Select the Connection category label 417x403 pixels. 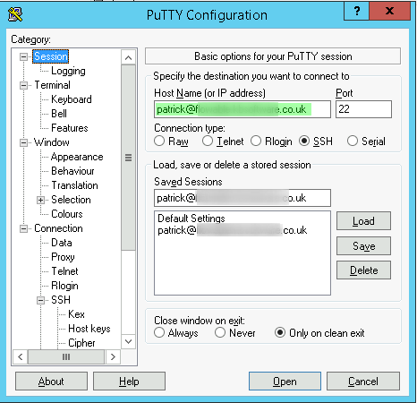tap(58, 228)
